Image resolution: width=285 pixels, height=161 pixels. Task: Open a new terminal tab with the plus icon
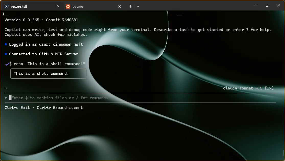coord(130,6)
